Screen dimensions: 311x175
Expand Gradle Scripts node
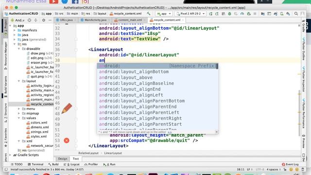point(10,155)
